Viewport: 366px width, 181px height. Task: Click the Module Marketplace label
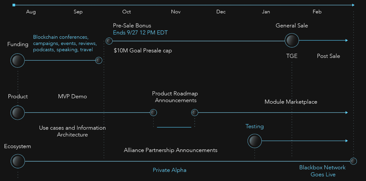point(291,102)
